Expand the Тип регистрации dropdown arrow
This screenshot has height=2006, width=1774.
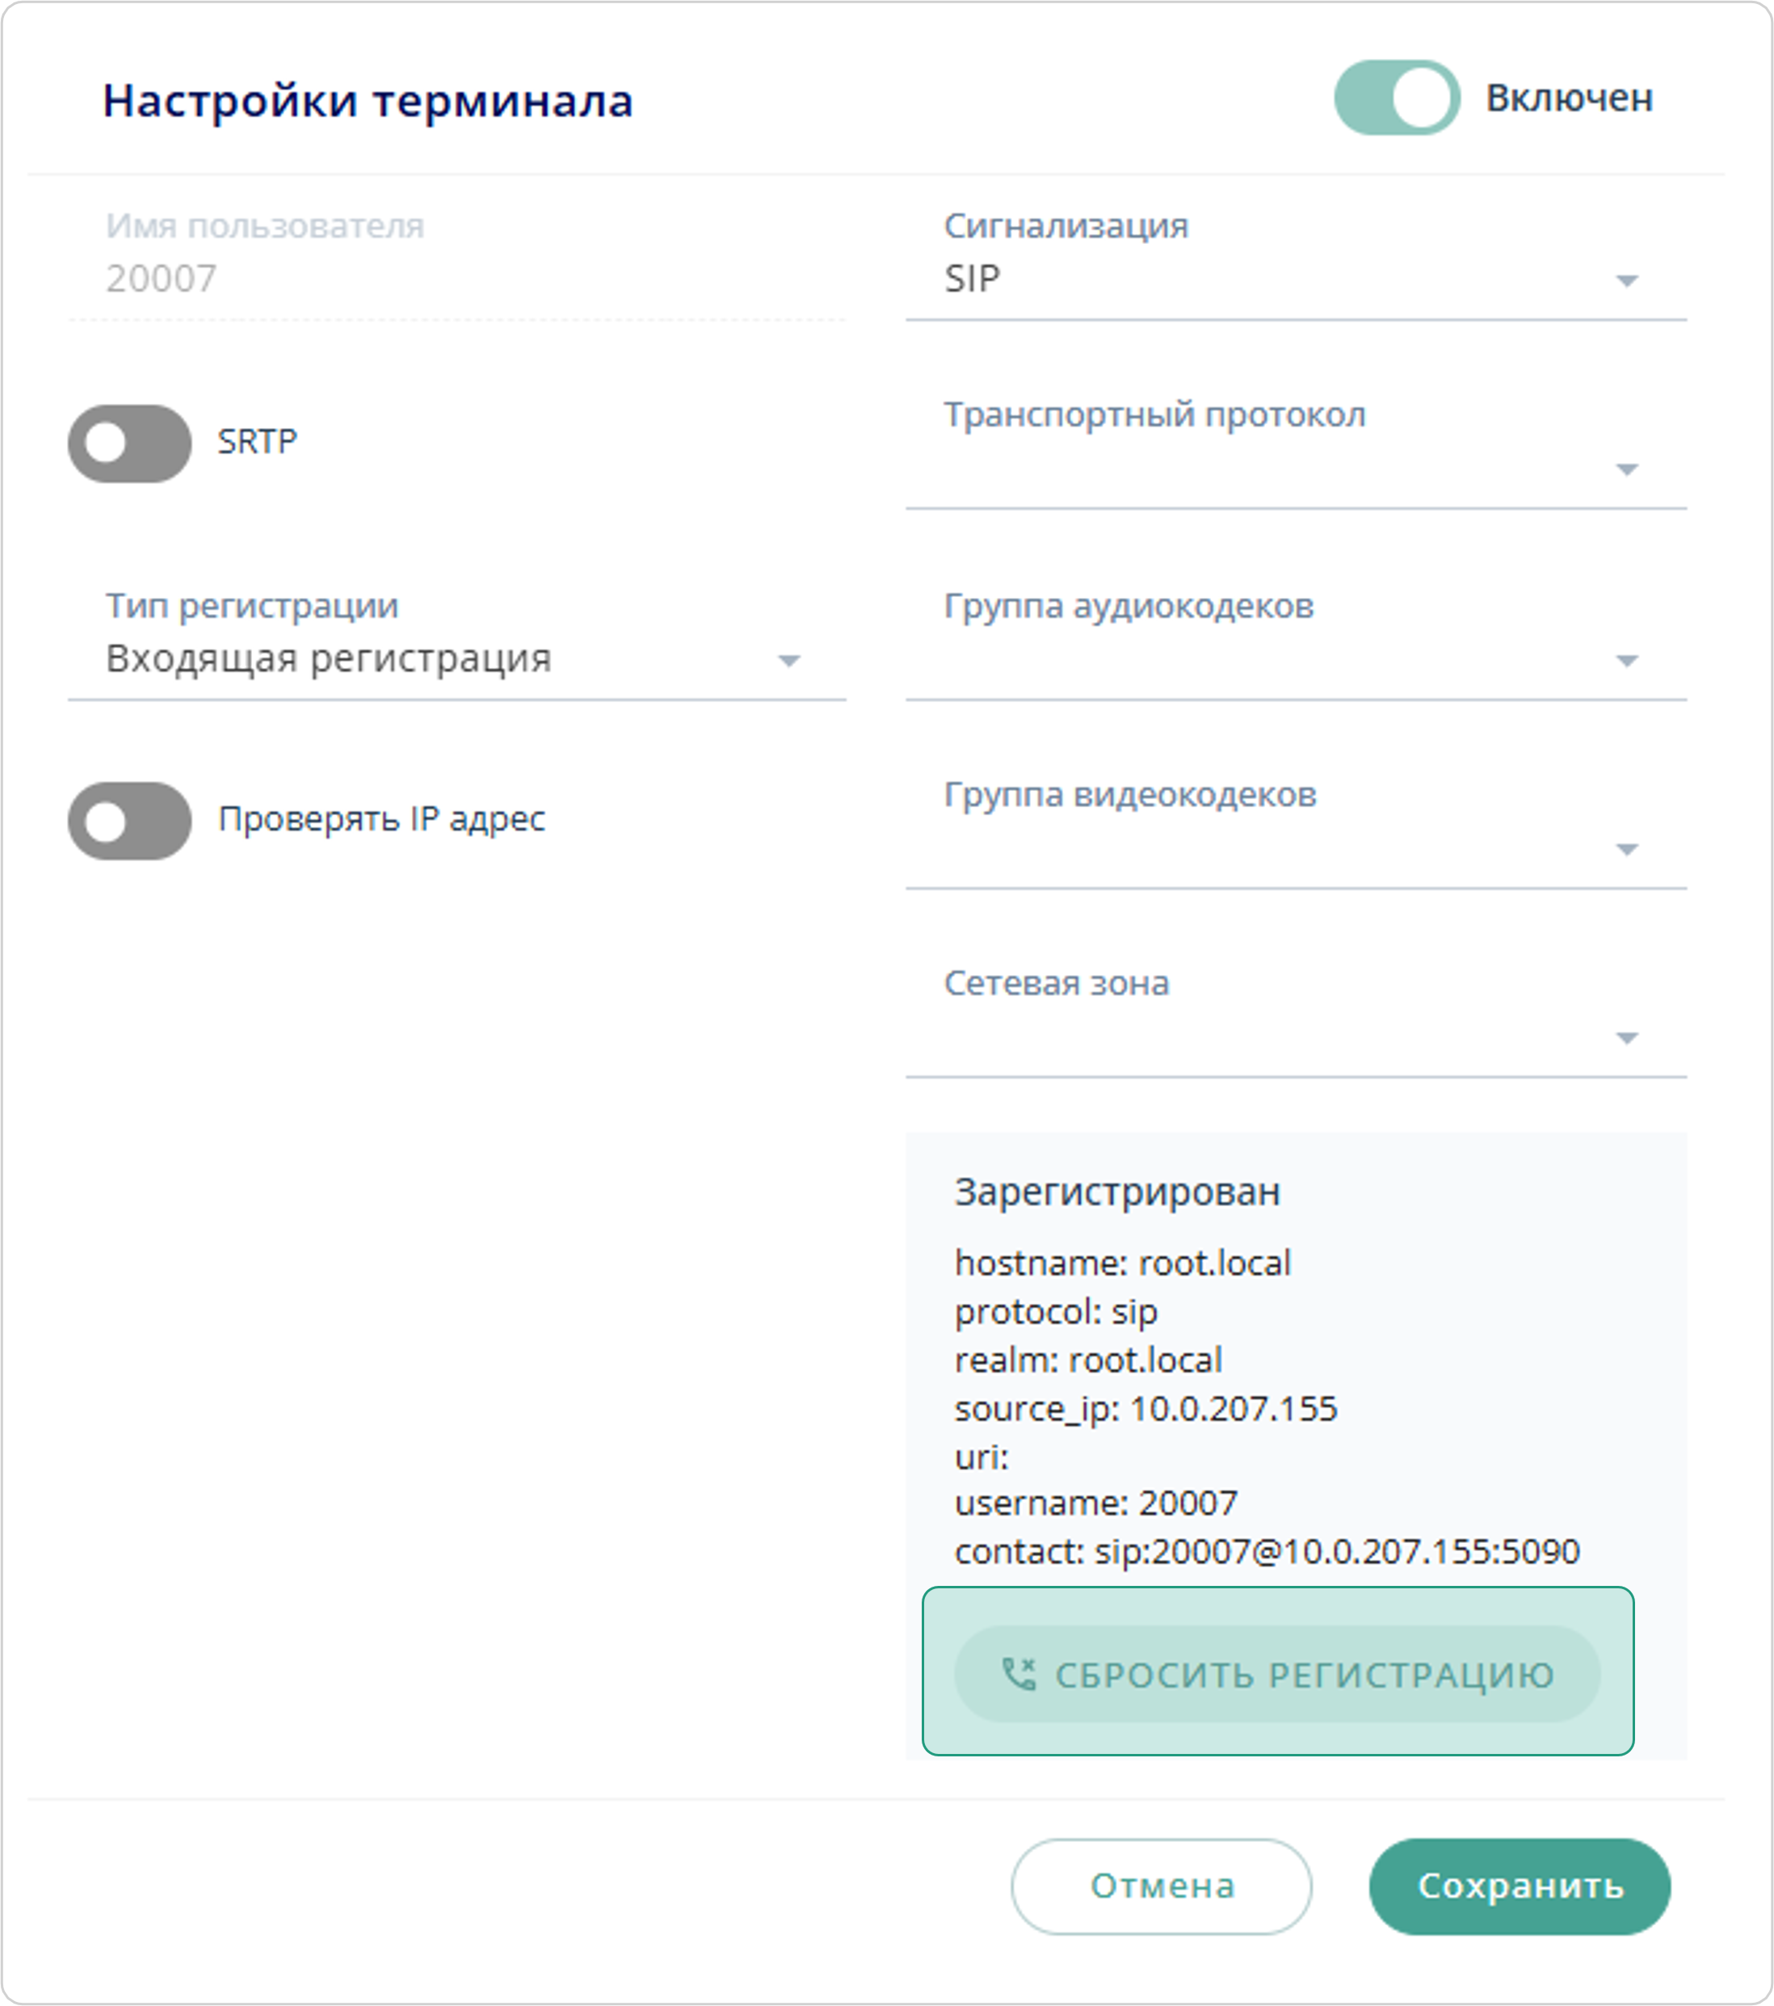pos(788,661)
